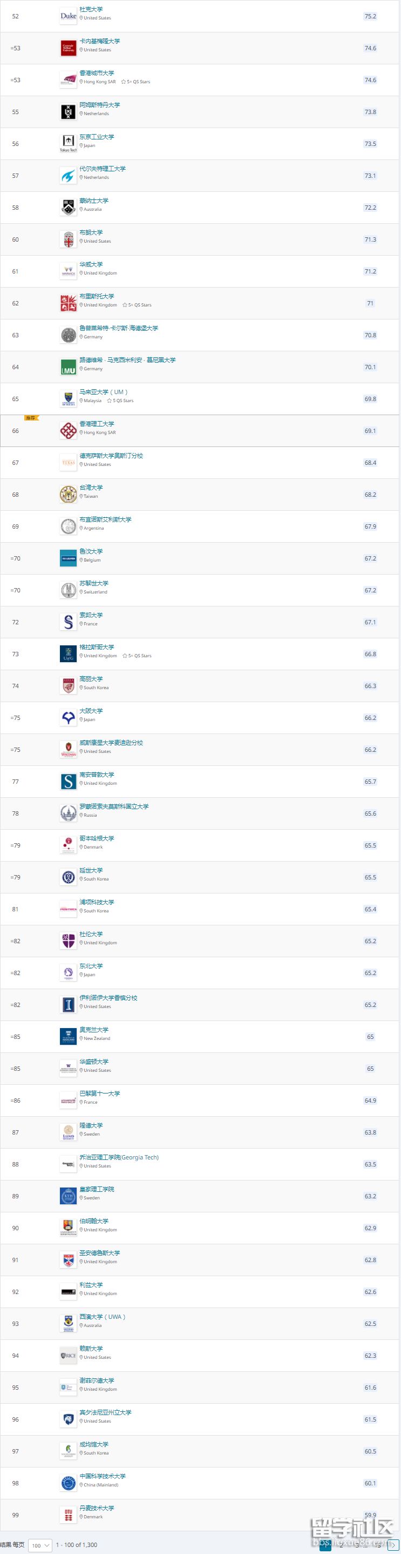
Task: Click the KTH Royal Institute logo
Action: click(69, 1196)
